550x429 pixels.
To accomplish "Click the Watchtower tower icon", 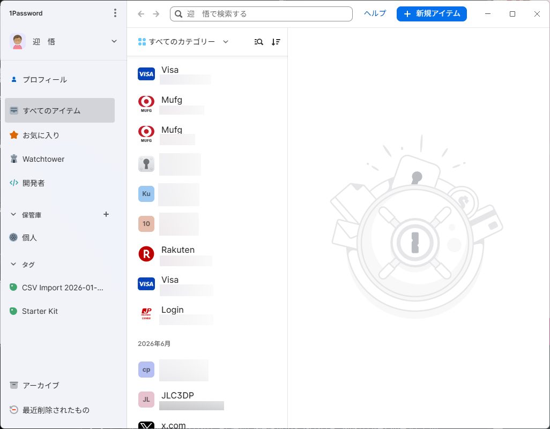I will [14, 159].
